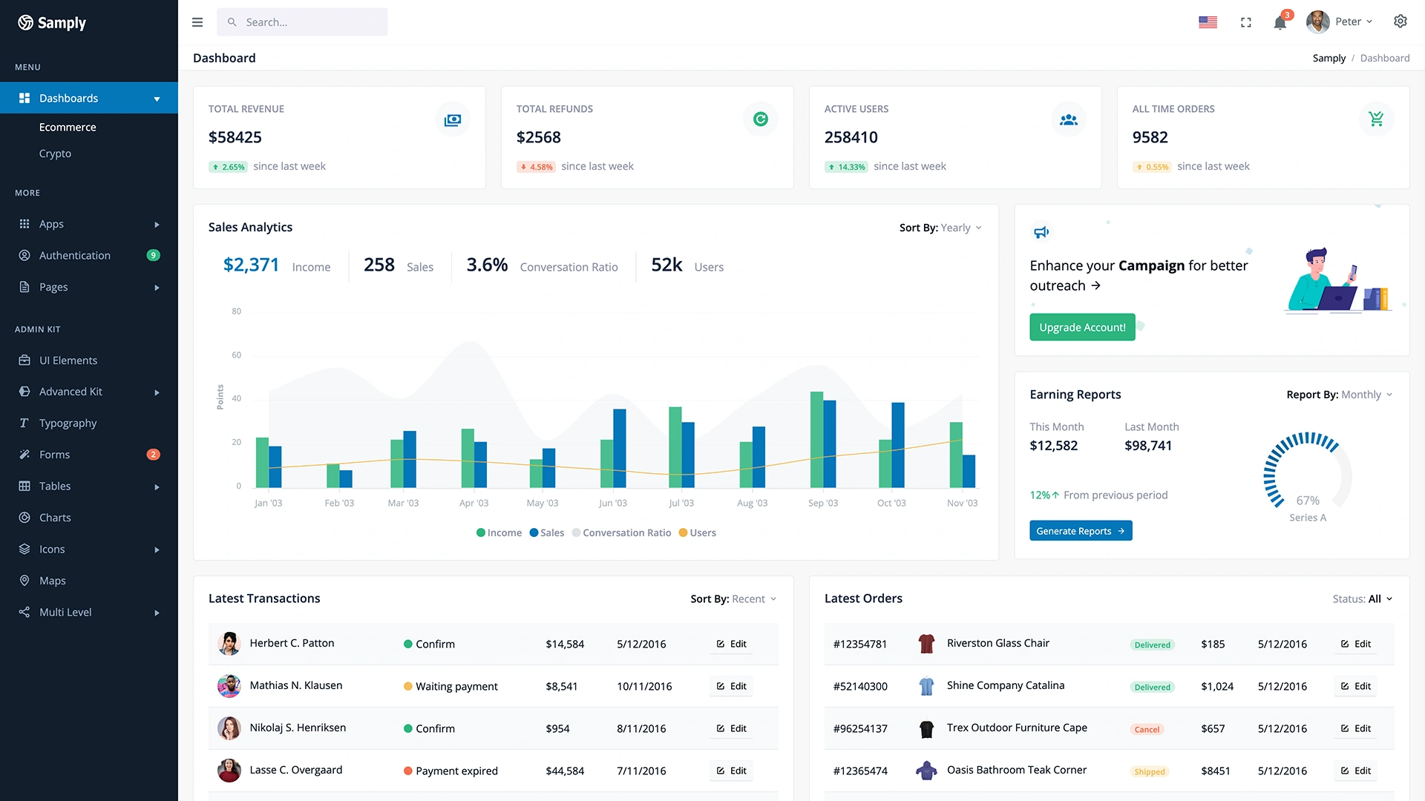The image size is (1425, 801).
Task: Click inside the Search input field
Action: coord(302,22)
